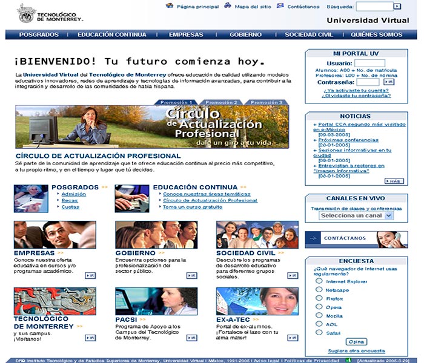Switch to the Promoción 2 tab
Screen dimensions: 424x363
coord(221,102)
